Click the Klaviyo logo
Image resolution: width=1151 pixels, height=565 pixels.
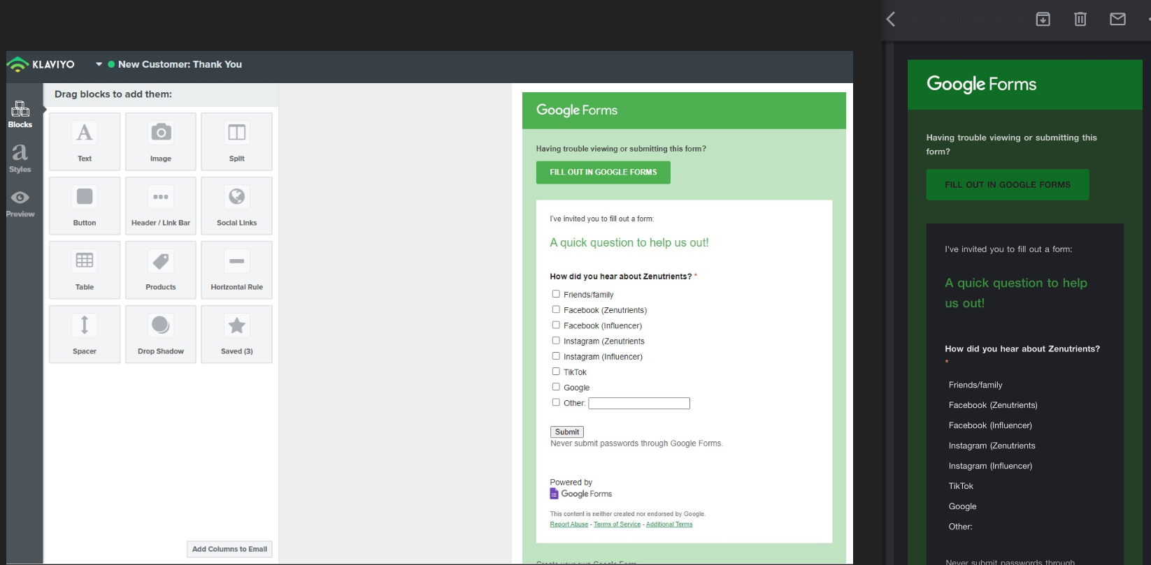point(41,64)
